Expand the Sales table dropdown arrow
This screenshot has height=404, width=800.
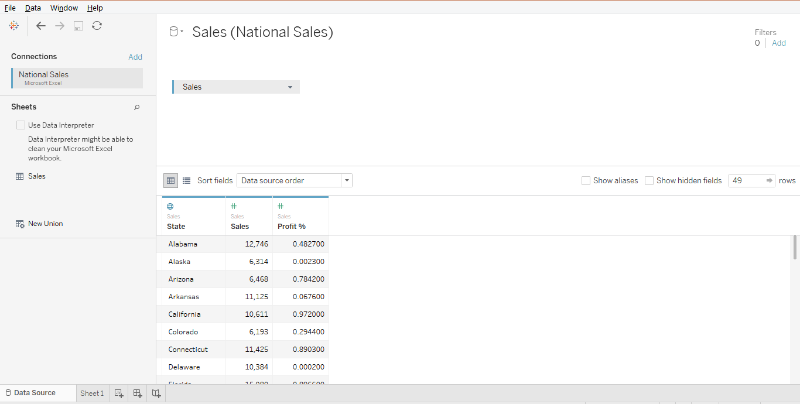pyautogui.click(x=290, y=87)
